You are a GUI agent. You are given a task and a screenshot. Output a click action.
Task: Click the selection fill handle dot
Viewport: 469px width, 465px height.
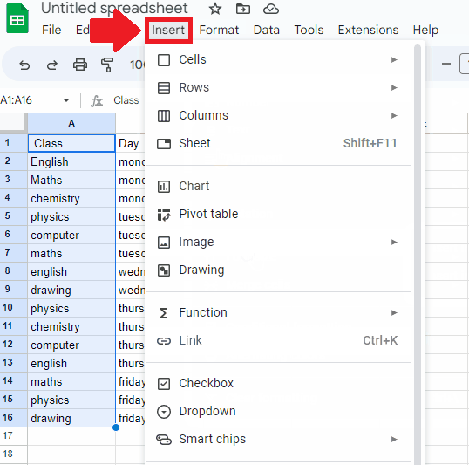(116, 427)
